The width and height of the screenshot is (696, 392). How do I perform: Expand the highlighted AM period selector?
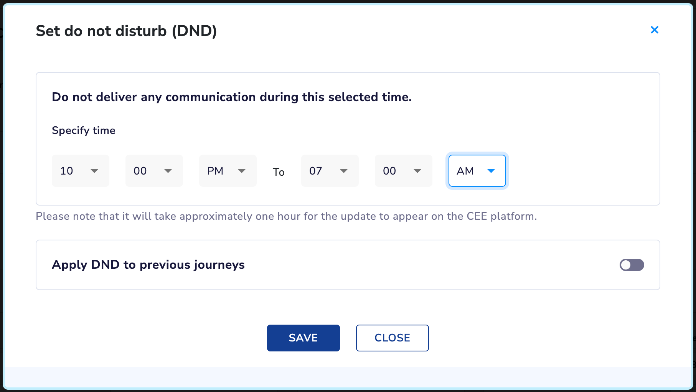pyautogui.click(x=477, y=171)
